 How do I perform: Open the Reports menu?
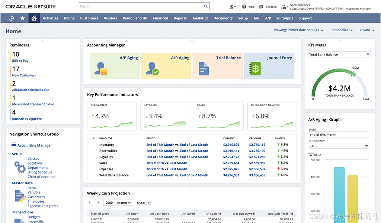(180, 18)
